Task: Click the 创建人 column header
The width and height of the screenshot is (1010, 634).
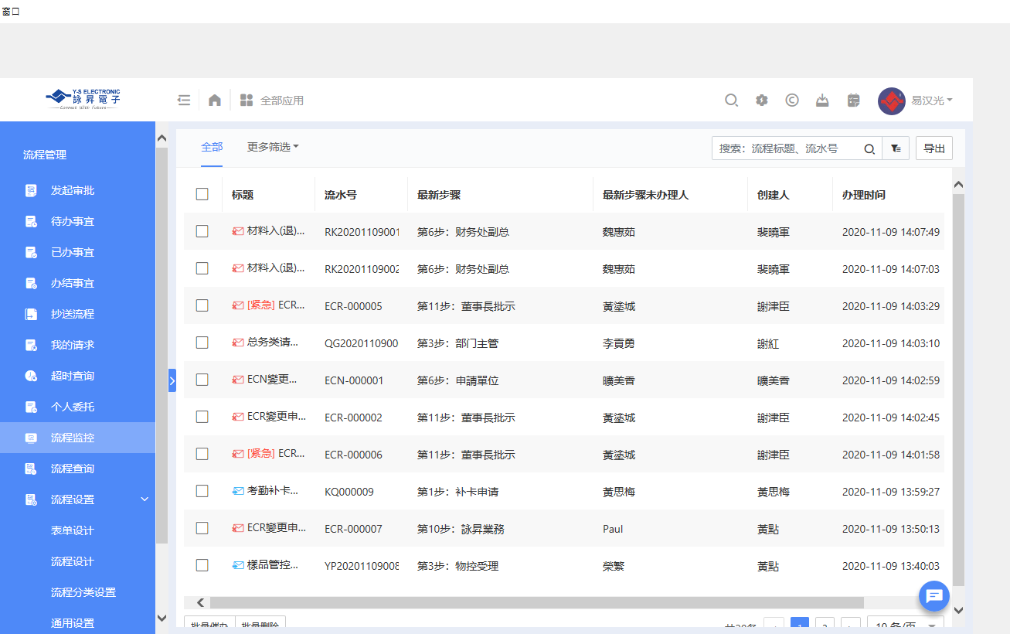Action: pyautogui.click(x=773, y=195)
